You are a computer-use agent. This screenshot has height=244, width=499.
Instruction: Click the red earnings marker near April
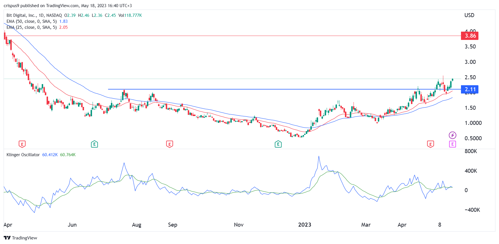click(x=22, y=144)
